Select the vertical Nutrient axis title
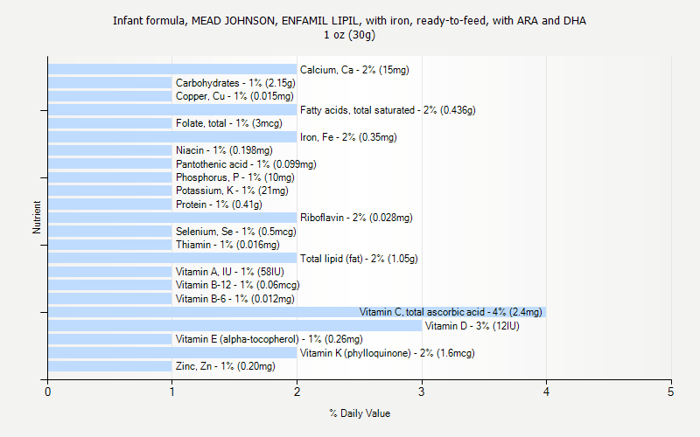Image resolution: width=700 pixels, height=437 pixels. pyautogui.click(x=37, y=217)
